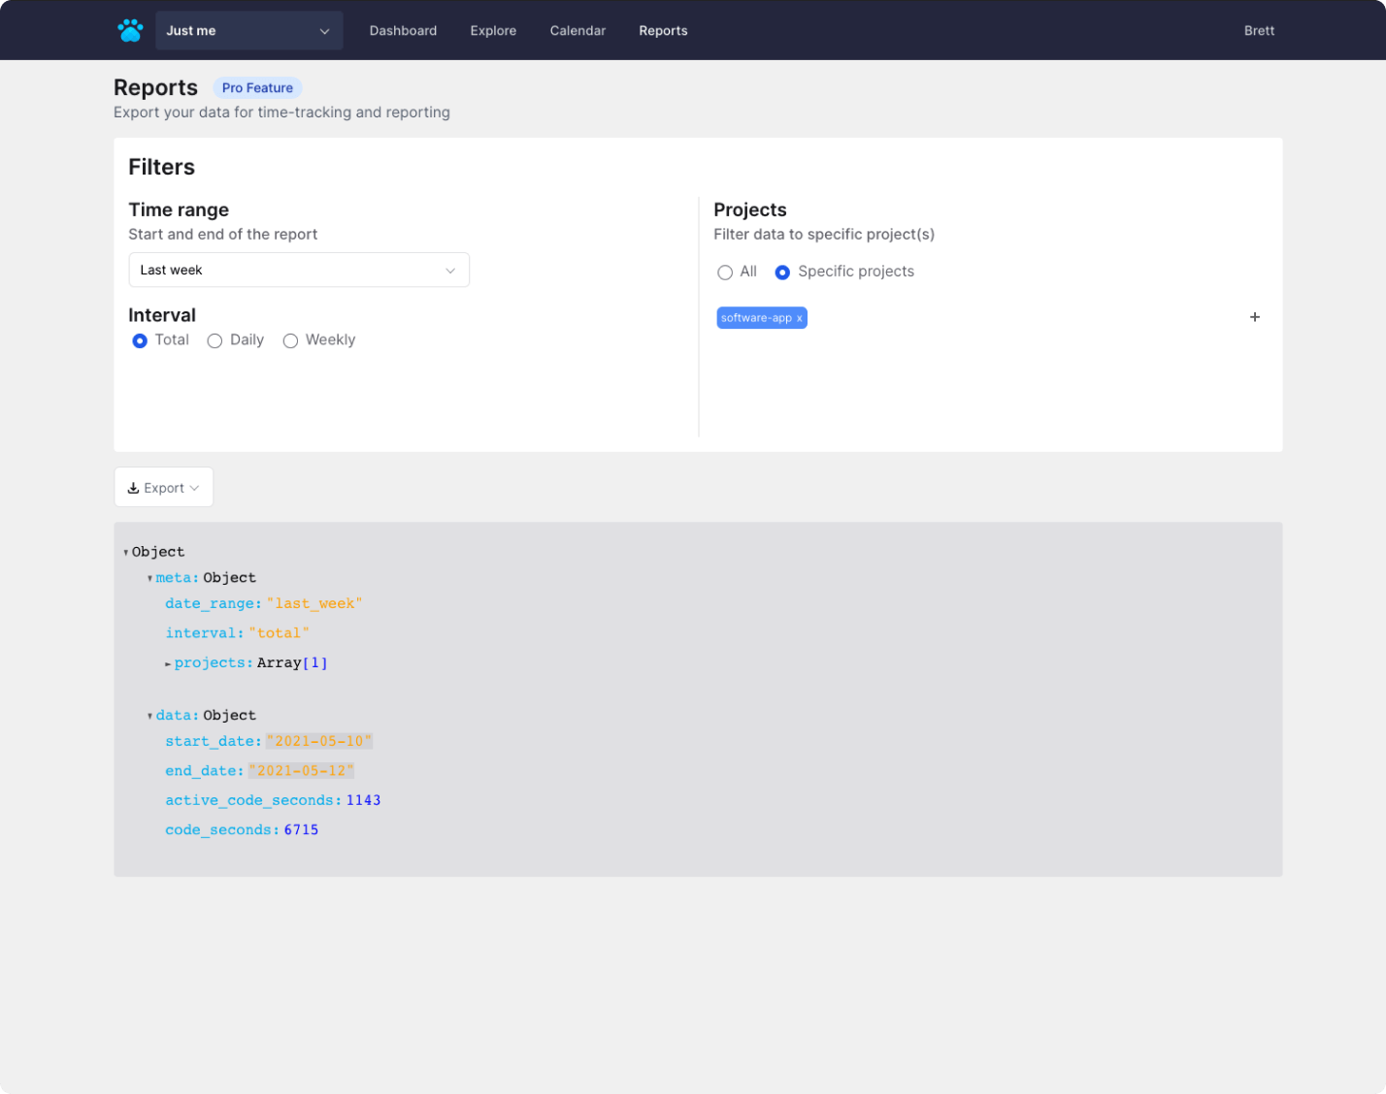This screenshot has height=1094, width=1386.
Task: Click the blue paw logo icon
Action: [131, 30]
